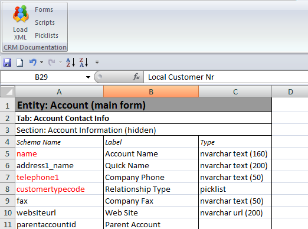Click the fx insert function icon
The width and height of the screenshot is (308, 229).
pos(136,77)
